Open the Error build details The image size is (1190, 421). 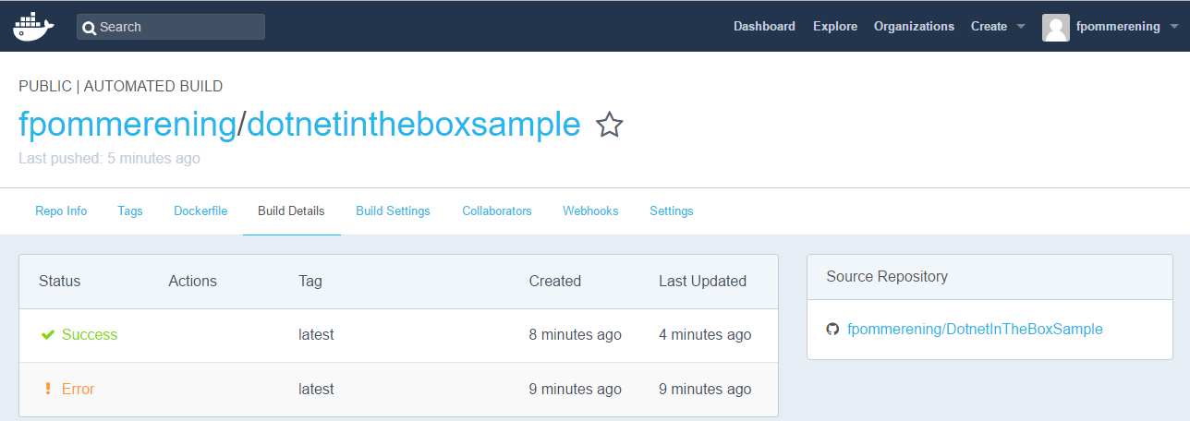[x=78, y=390]
